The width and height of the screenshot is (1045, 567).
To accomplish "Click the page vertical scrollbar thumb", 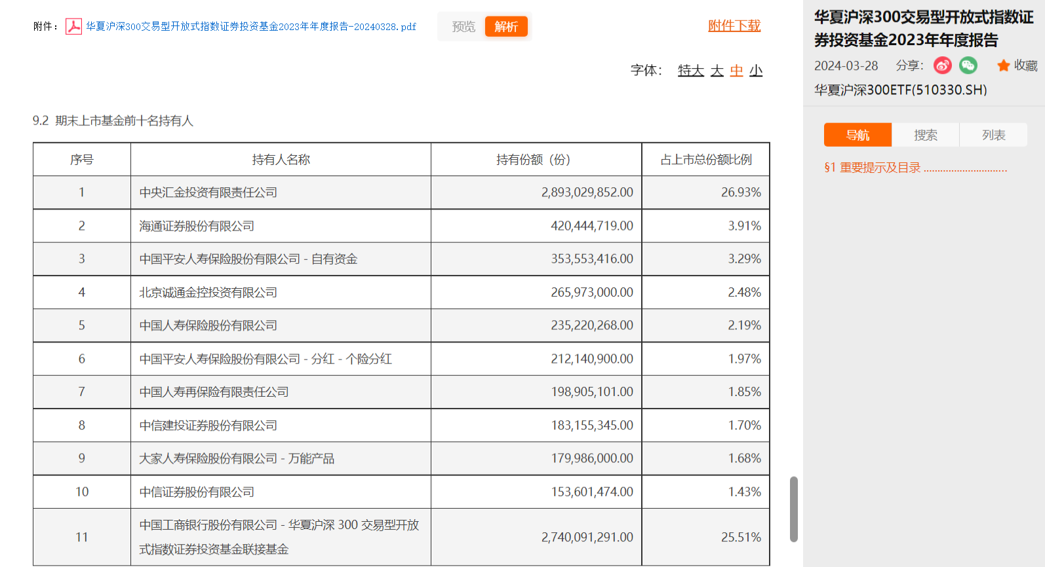I will (x=794, y=509).
